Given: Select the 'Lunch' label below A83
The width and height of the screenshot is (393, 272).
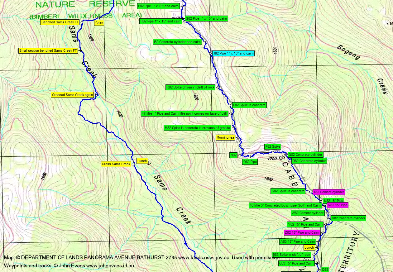Looking at the screenshot, I should [309, 247].
